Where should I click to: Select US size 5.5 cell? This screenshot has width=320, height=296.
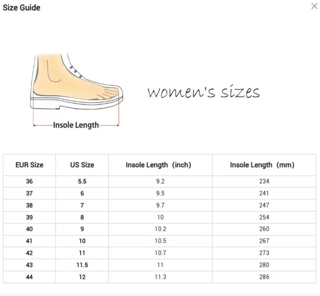coord(82,182)
